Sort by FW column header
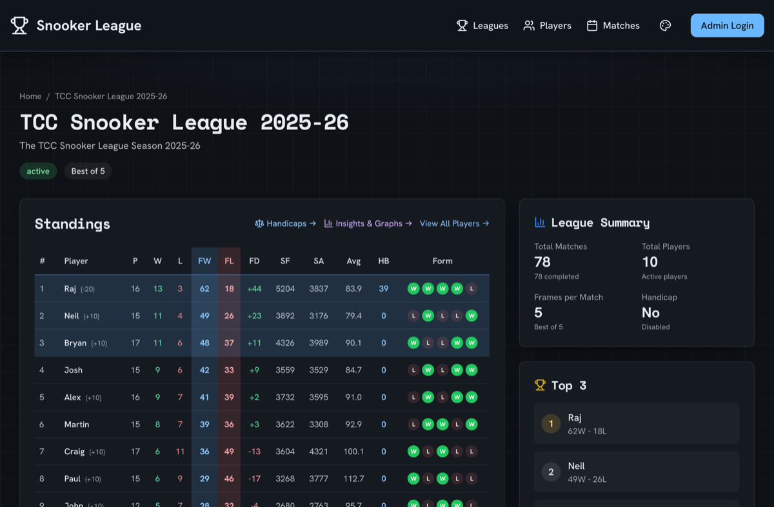The height and width of the screenshot is (507, 774). coord(204,261)
